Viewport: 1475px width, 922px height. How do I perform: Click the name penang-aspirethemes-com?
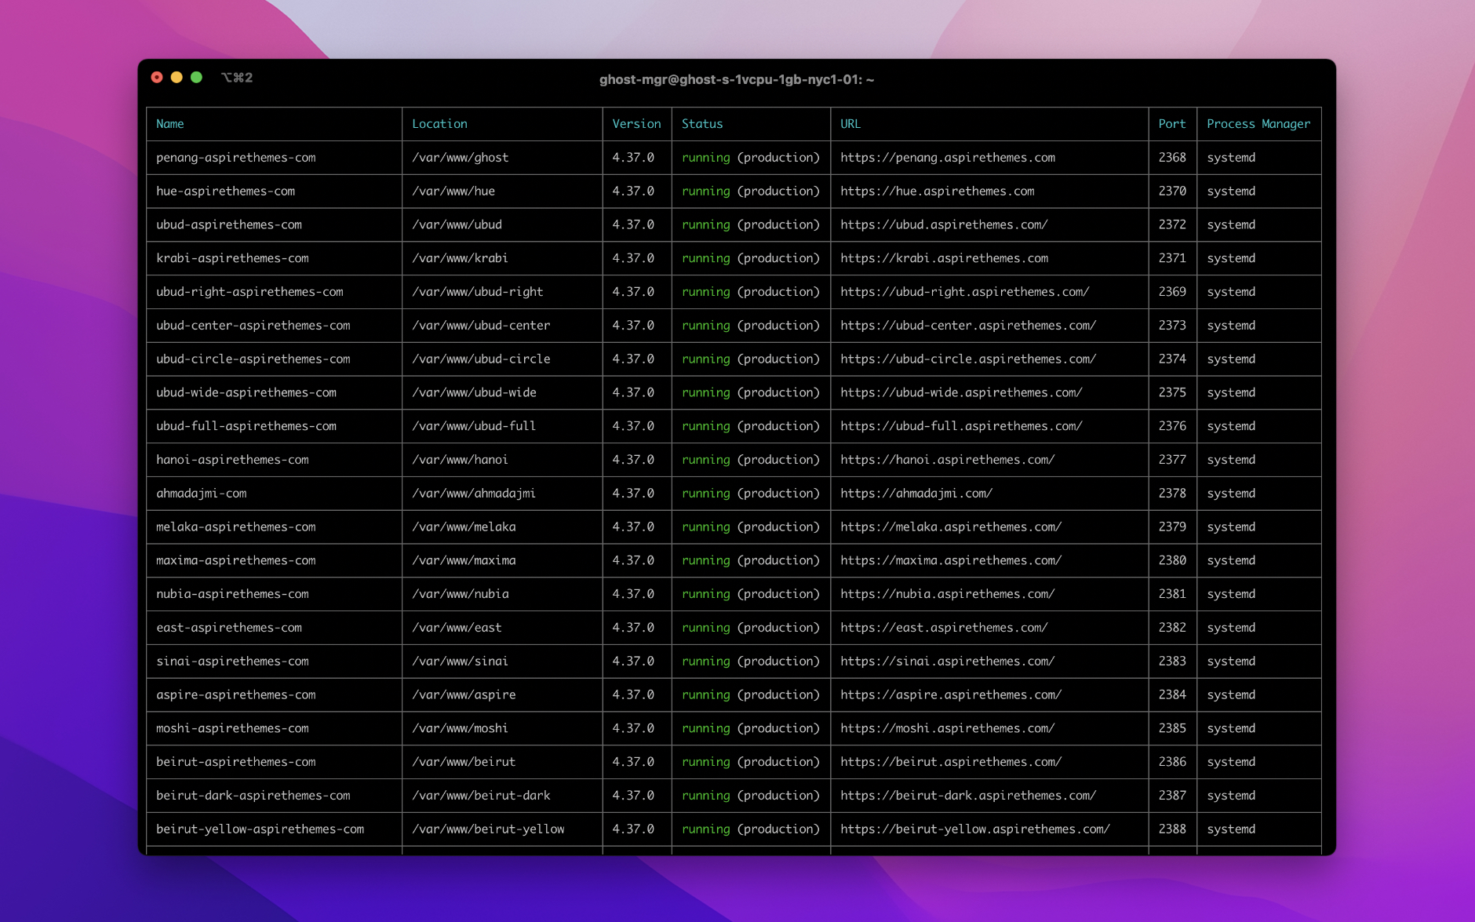click(x=235, y=158)
